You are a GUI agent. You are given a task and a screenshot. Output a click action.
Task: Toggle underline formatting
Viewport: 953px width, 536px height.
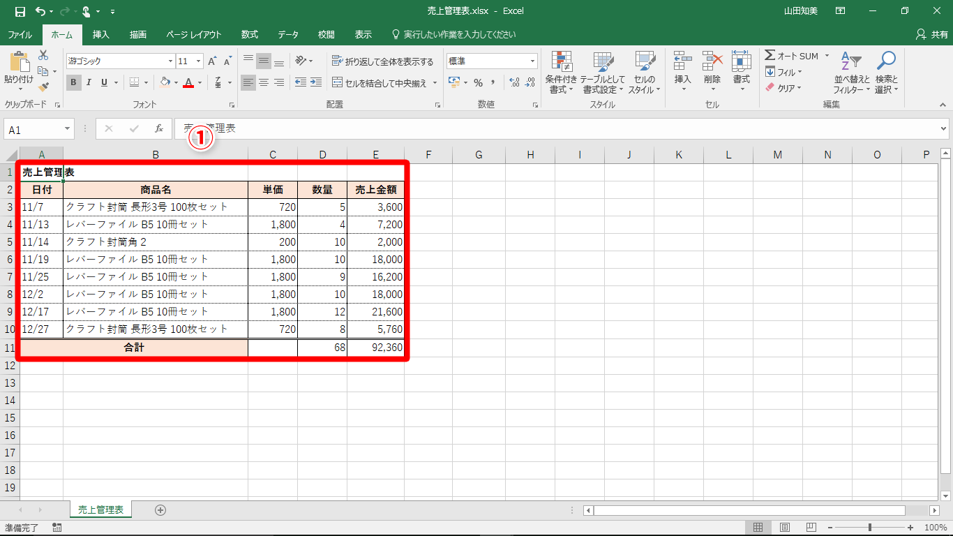[x=105, y=82]
